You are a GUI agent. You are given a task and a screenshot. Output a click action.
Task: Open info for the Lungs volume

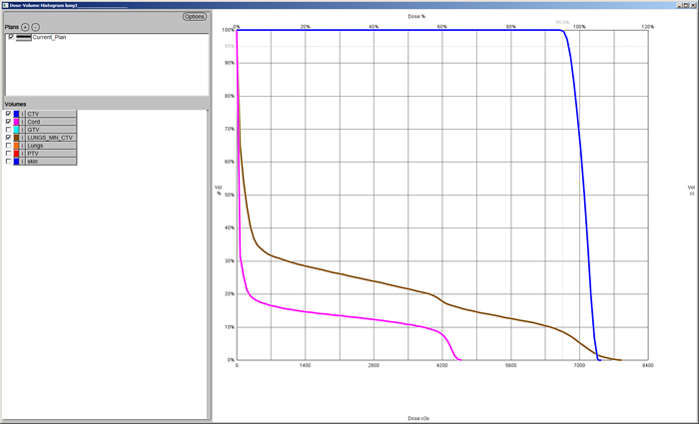23,146
